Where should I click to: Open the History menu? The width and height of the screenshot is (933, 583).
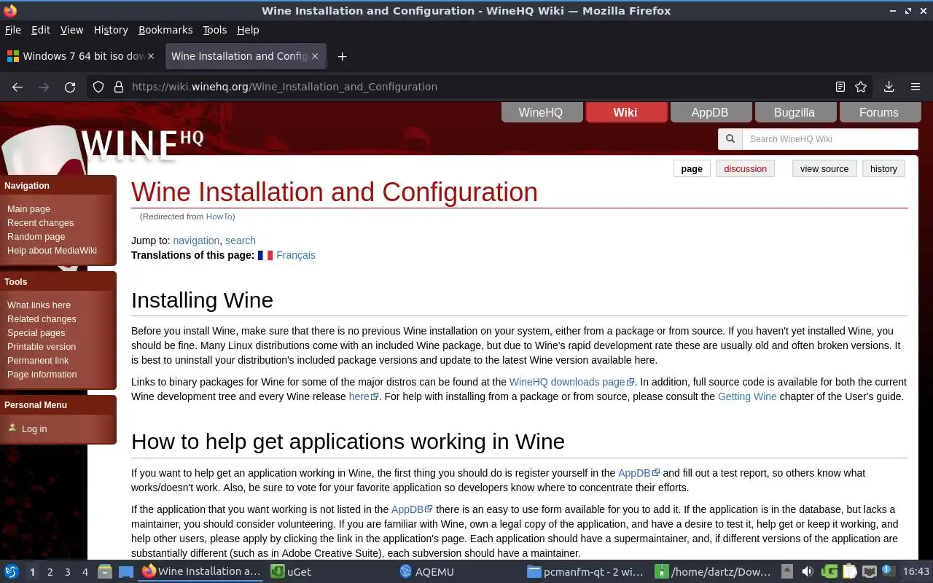(111, 30)
